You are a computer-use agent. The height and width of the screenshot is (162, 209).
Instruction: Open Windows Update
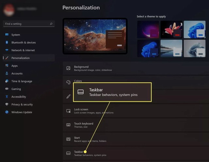click(x=29, y=112)
